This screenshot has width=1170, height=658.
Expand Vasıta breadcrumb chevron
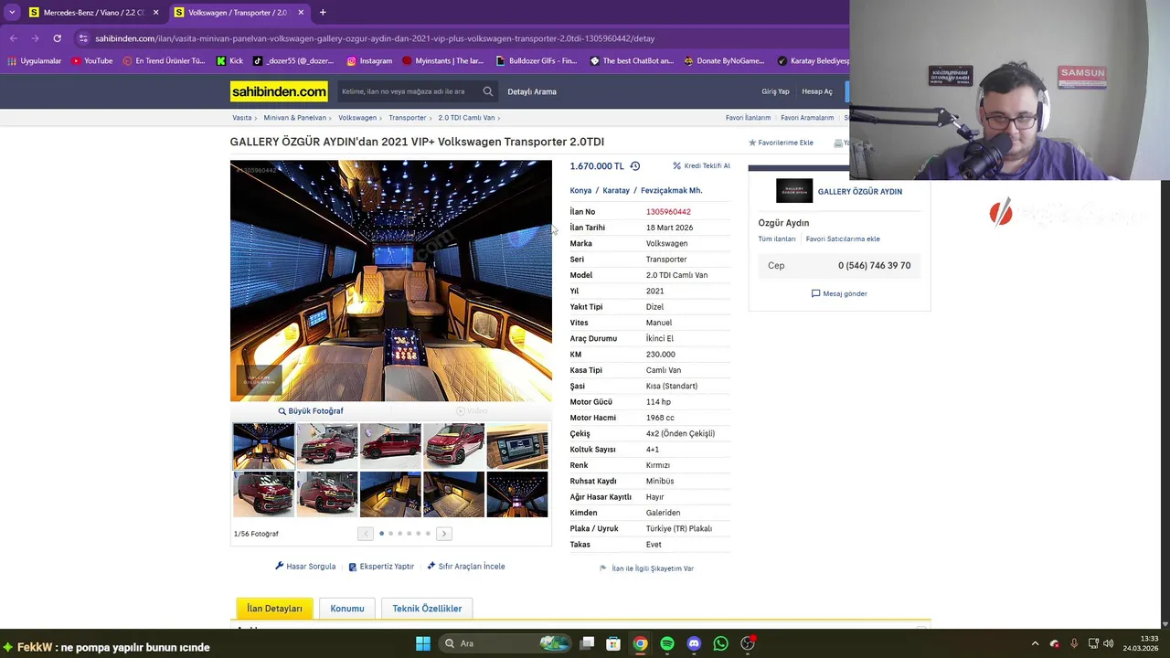pyautogui.click(x=257, y=118)
